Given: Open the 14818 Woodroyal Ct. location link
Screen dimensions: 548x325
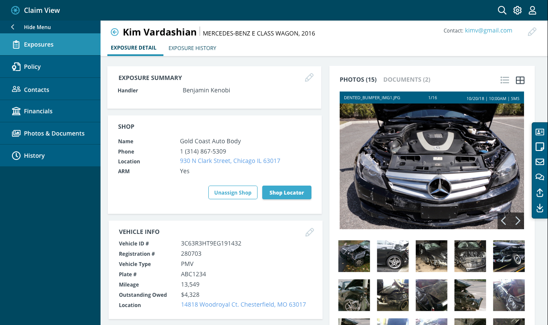Looking at the screenshot, I should [243, 304].
